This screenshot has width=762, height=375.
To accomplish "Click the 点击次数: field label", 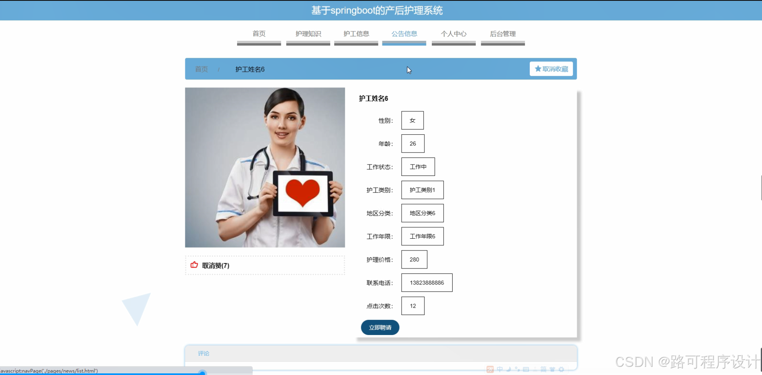I will (380, 306).
